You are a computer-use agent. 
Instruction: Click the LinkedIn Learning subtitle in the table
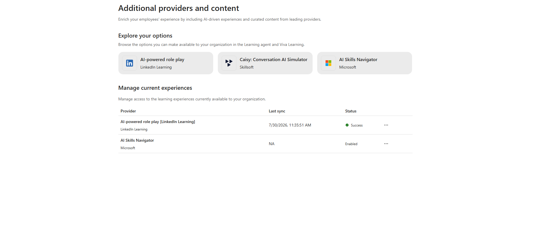(x=134, y=129)
